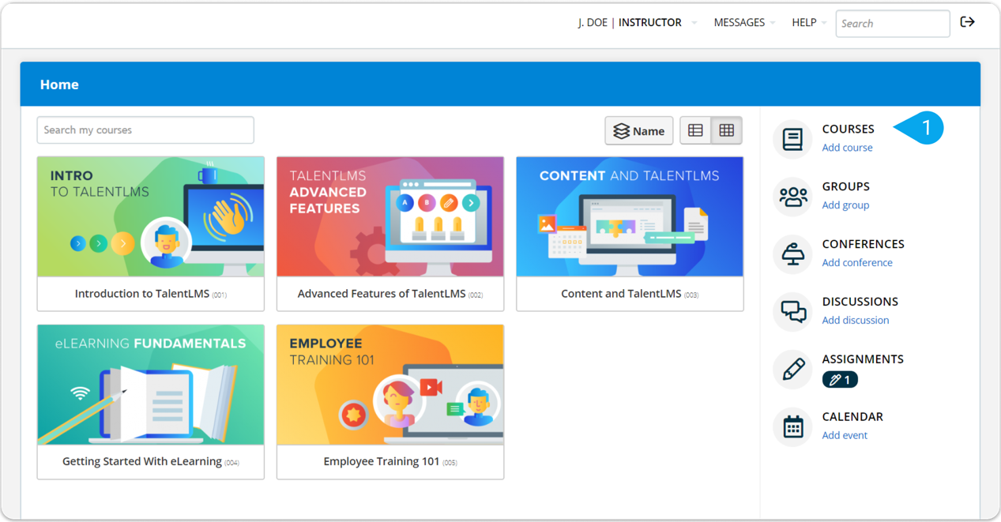This screenshot has width=1001, height=522.
Task: Click the Add discussion link
Action: tap(856, 321)
